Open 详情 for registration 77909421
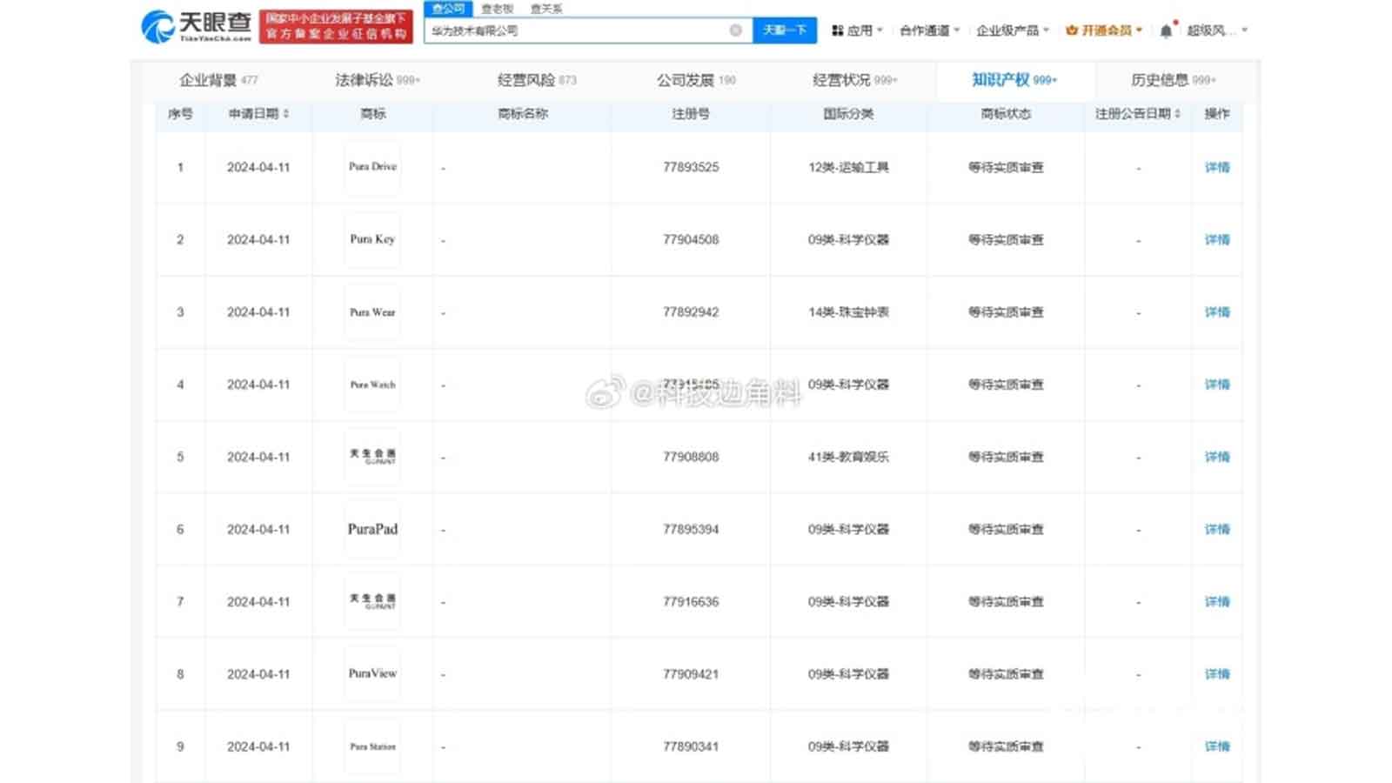The height and width of the screenshot is (783, 1392). pyautogui.click(x=1217, y=674)
